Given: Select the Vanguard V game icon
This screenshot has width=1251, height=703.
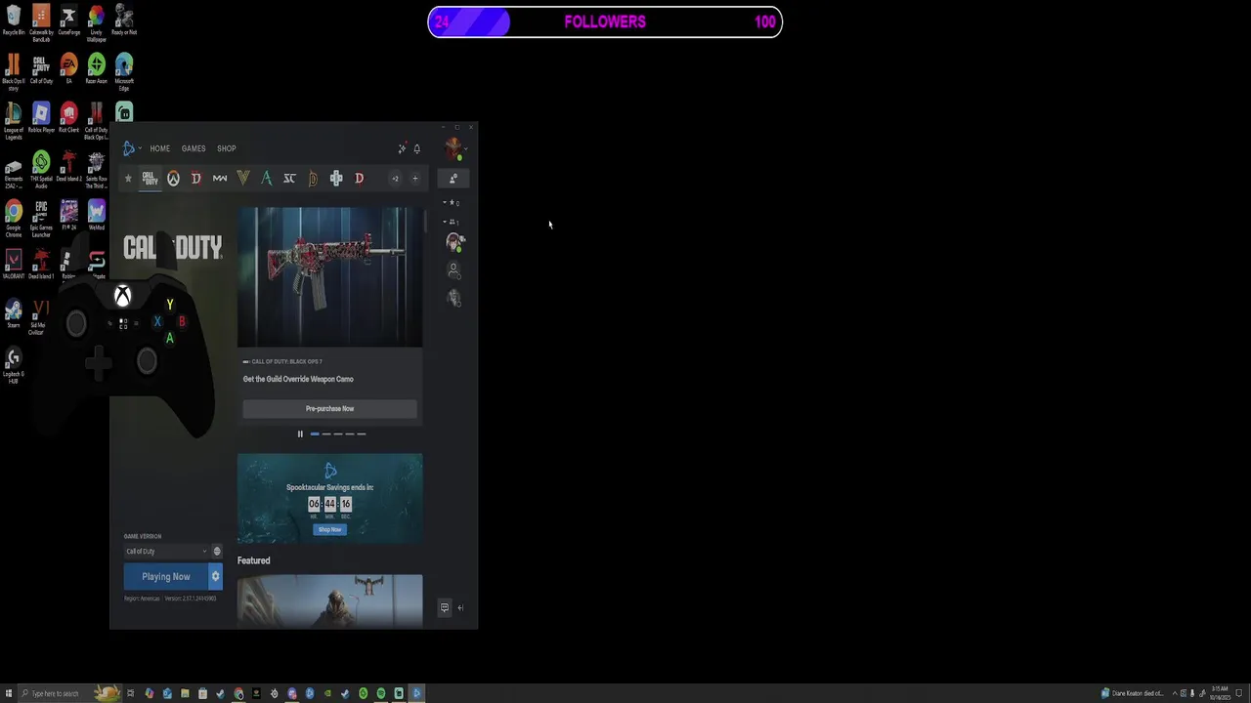Looking at the screenshot, I should (x=243, y=179).
